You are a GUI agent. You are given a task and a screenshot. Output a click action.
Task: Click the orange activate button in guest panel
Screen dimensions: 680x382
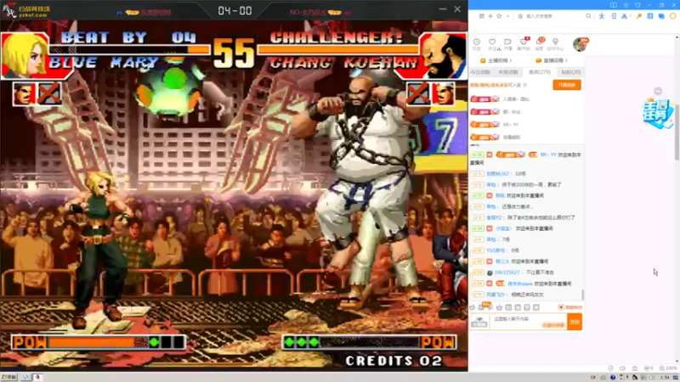point(567,85)
